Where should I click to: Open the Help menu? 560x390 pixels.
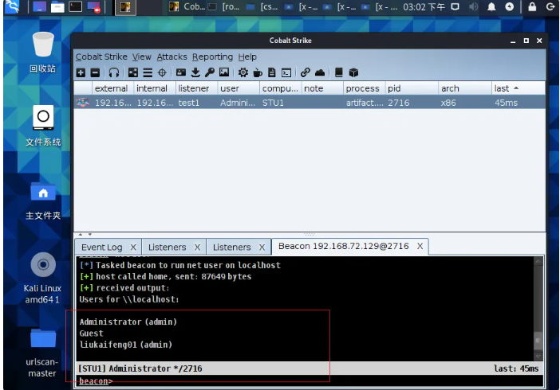tap(247, 57)
